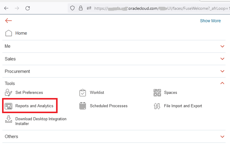This screenshot has height=146, width=230.
Task: Collapse the Tools section chevron
Action: [222, 83]
